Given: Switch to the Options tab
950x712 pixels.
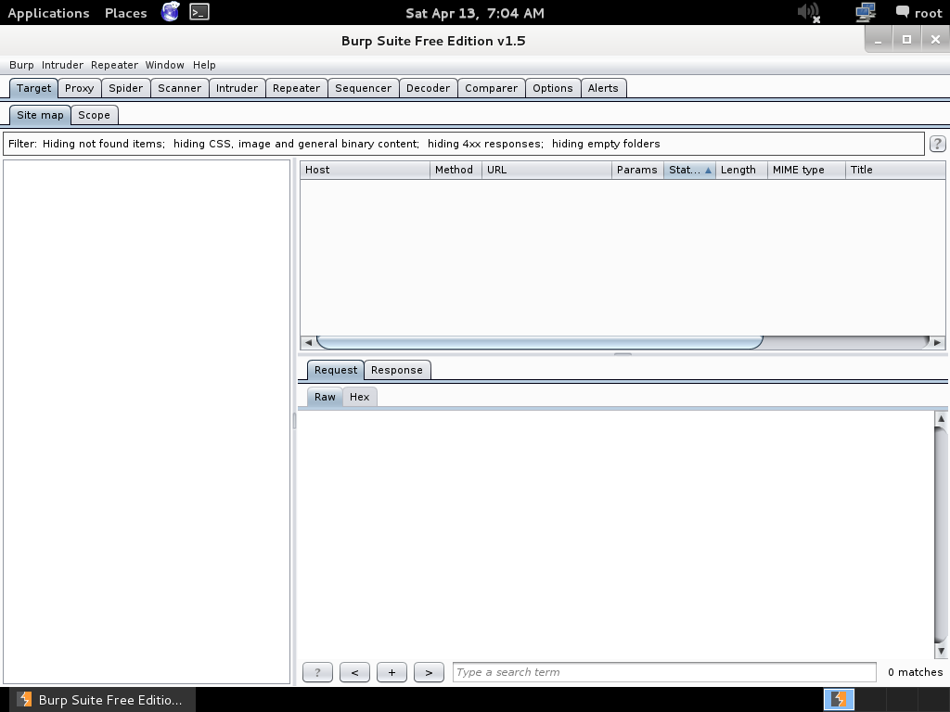Looking at the screenshot, I should [x=553, y=88].
